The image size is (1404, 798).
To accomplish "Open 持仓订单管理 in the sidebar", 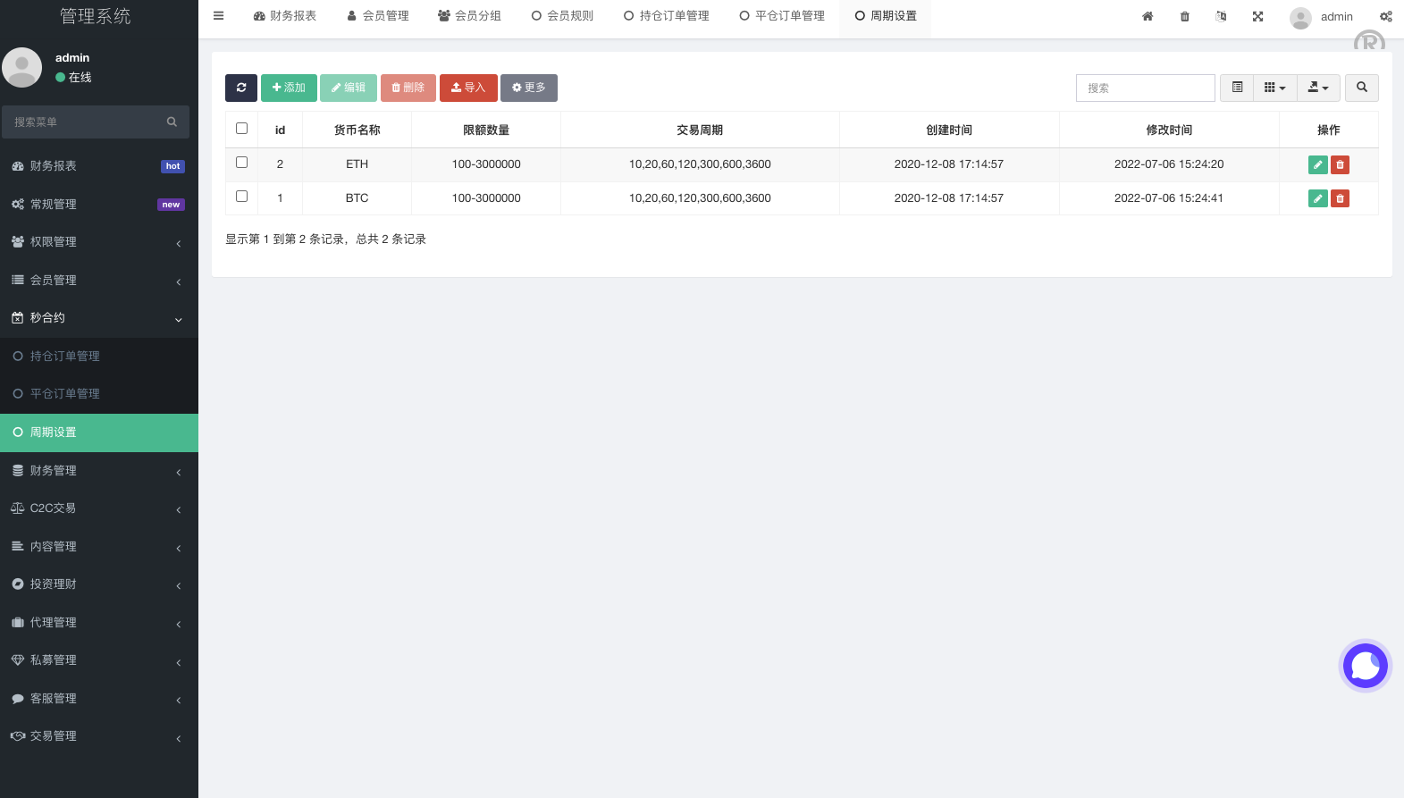I will click(x=65, y=356).
